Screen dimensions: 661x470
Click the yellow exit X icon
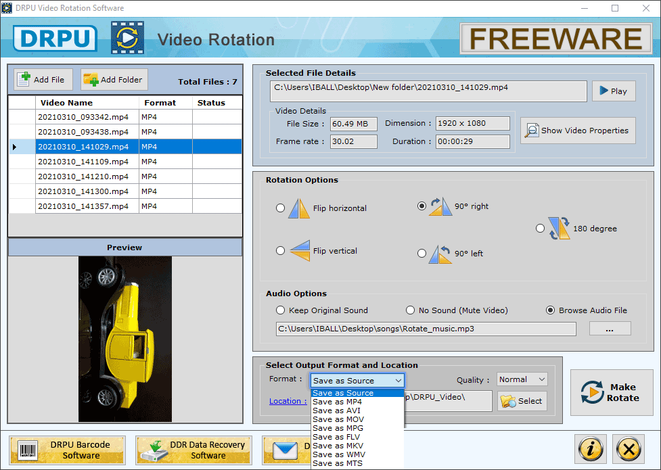click(629, 449)
